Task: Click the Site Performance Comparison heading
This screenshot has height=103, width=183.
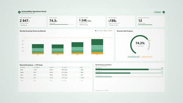Action: point(104,65)
